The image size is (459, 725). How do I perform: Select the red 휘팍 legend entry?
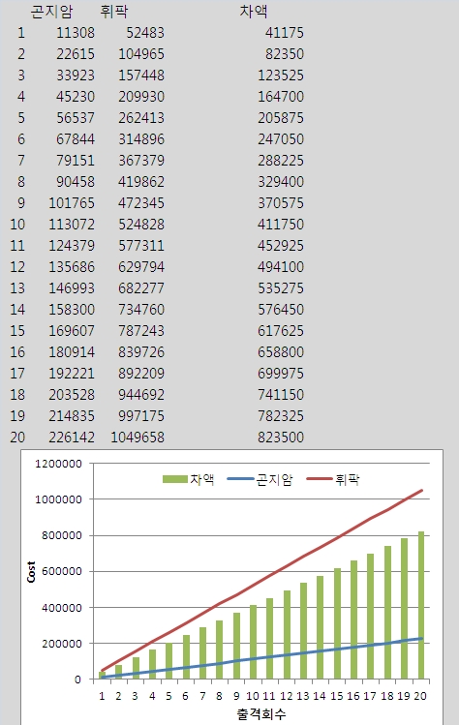pos(333,479)
